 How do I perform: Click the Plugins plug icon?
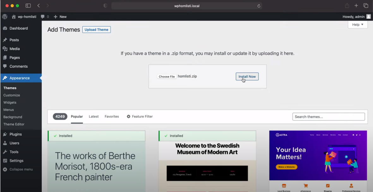click(x=5, y=134)
